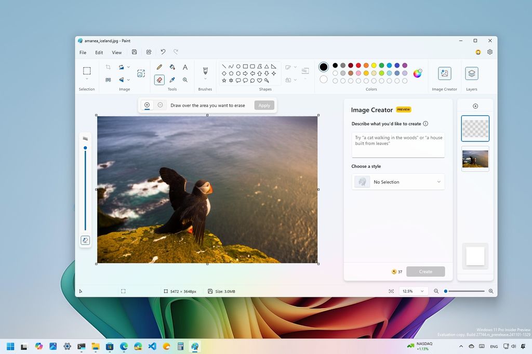The height and width of the screenshot is (354, 532).
Task: Select the Magnifier tool
Action: [x=185, y=80]
